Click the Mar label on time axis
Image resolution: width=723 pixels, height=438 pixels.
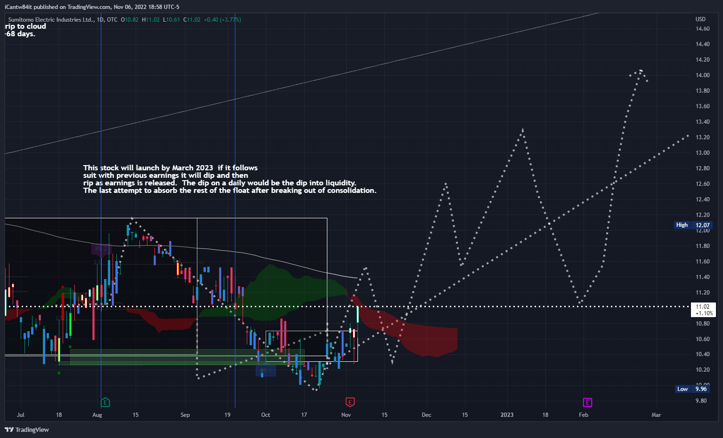[x=656, y=415]
